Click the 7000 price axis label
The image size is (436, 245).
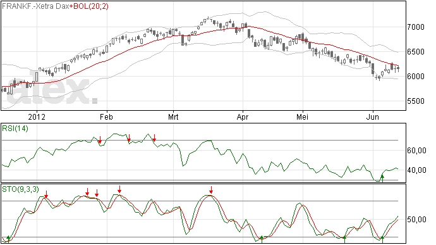click(x=416, y=27)
